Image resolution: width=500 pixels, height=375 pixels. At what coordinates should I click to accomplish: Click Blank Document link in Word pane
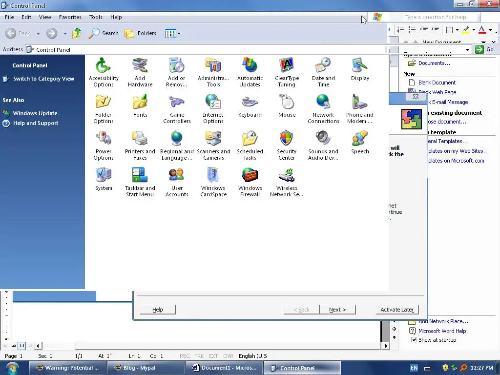[x=437, y=83]
